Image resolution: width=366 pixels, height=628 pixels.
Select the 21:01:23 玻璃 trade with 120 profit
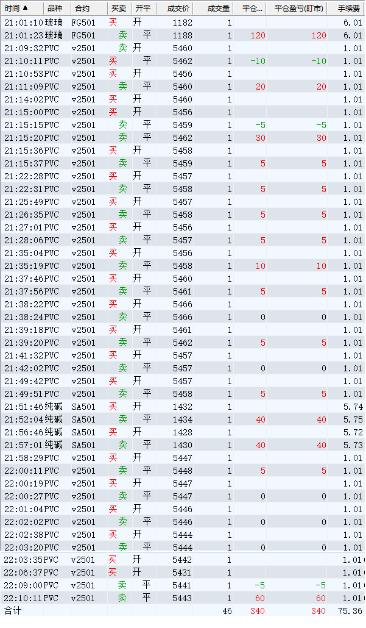pyautogui.click(x=183, y=35)
